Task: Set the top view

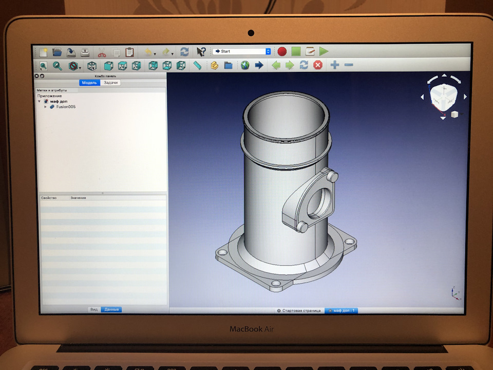Action: 122,66
